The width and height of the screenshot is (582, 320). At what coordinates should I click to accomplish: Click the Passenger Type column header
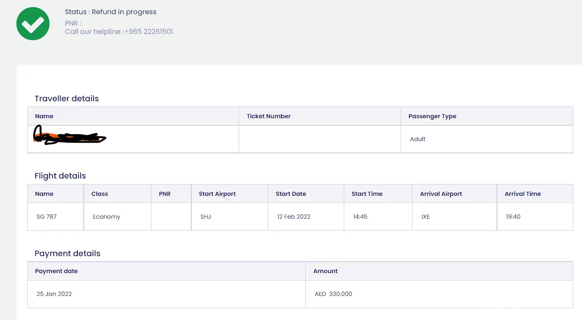click(432, 116)
